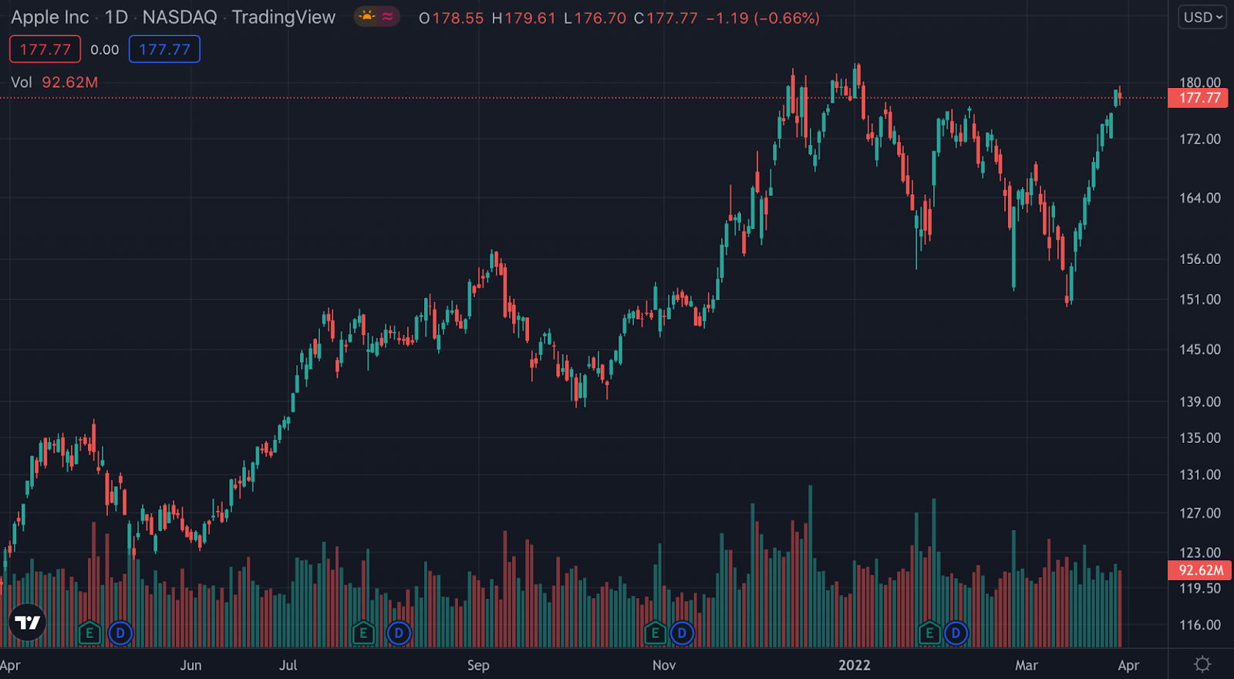Click the Jun label on the time axis
The height and width of the screenshot is (679, 1234).
tap(190, 665)
